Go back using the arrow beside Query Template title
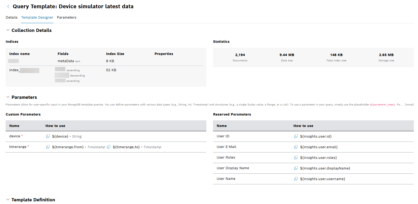This screenshot has width=418, height=204. click(x=8, y=6)
